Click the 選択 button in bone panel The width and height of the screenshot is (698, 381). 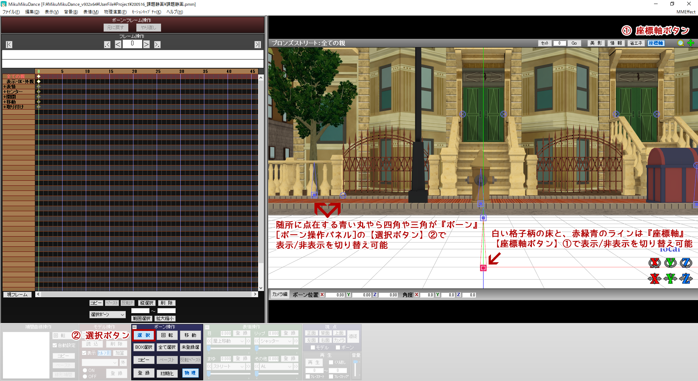pos(144,335)
